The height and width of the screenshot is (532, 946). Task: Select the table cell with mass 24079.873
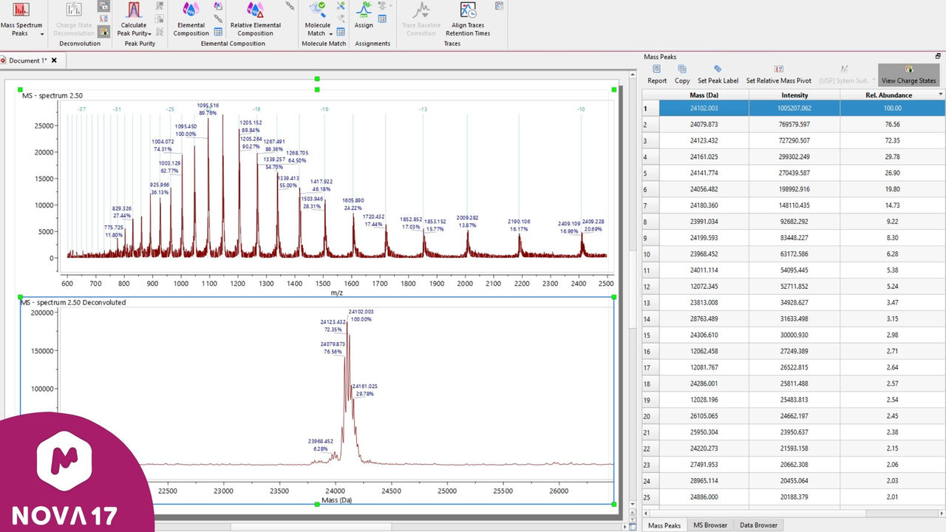click(x=704, y=124)
